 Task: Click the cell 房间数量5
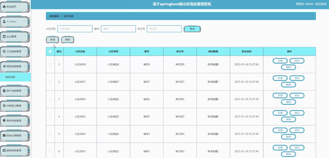(x=213, y=117)
